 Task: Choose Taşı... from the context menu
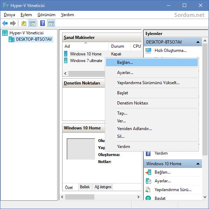pos(152,113)
